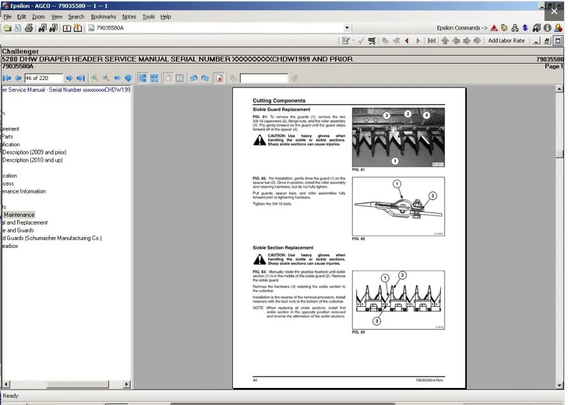Viewport: 568px width, 405px height.
Task: Toggle the hand pan tool
Action: pyautogui.click(x=168, y=78)
